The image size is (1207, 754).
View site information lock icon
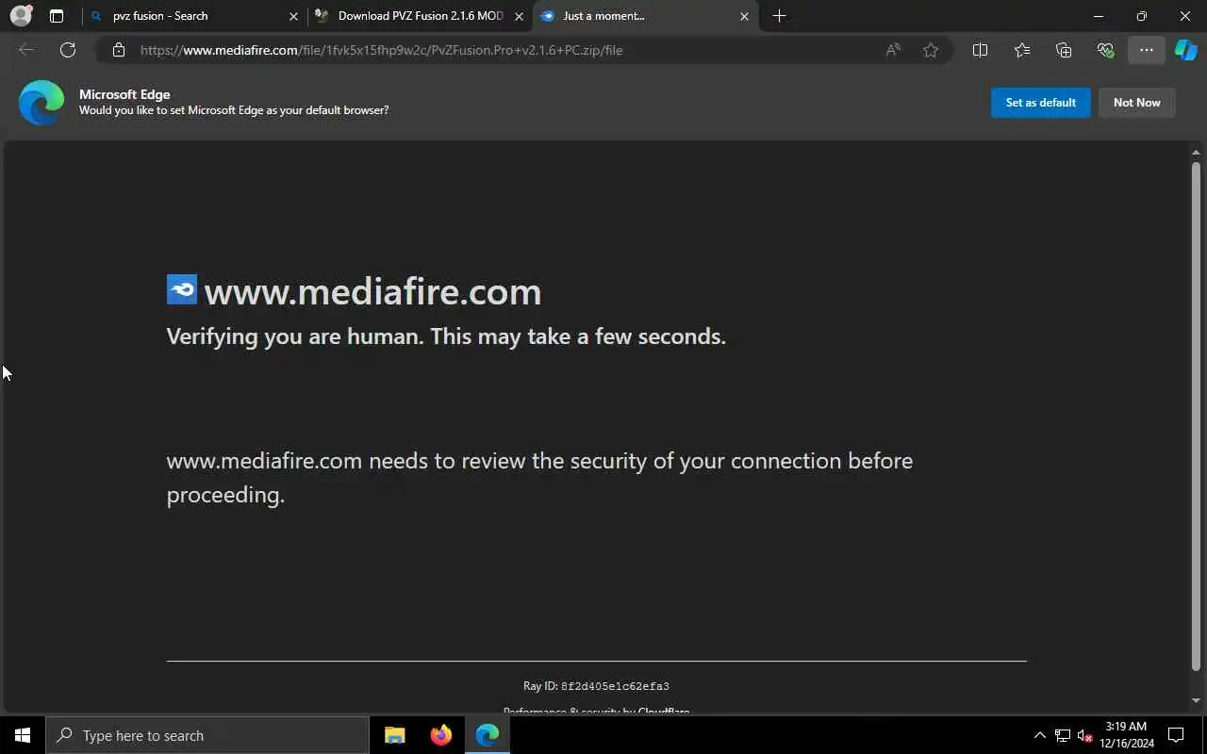coord(119,50)
